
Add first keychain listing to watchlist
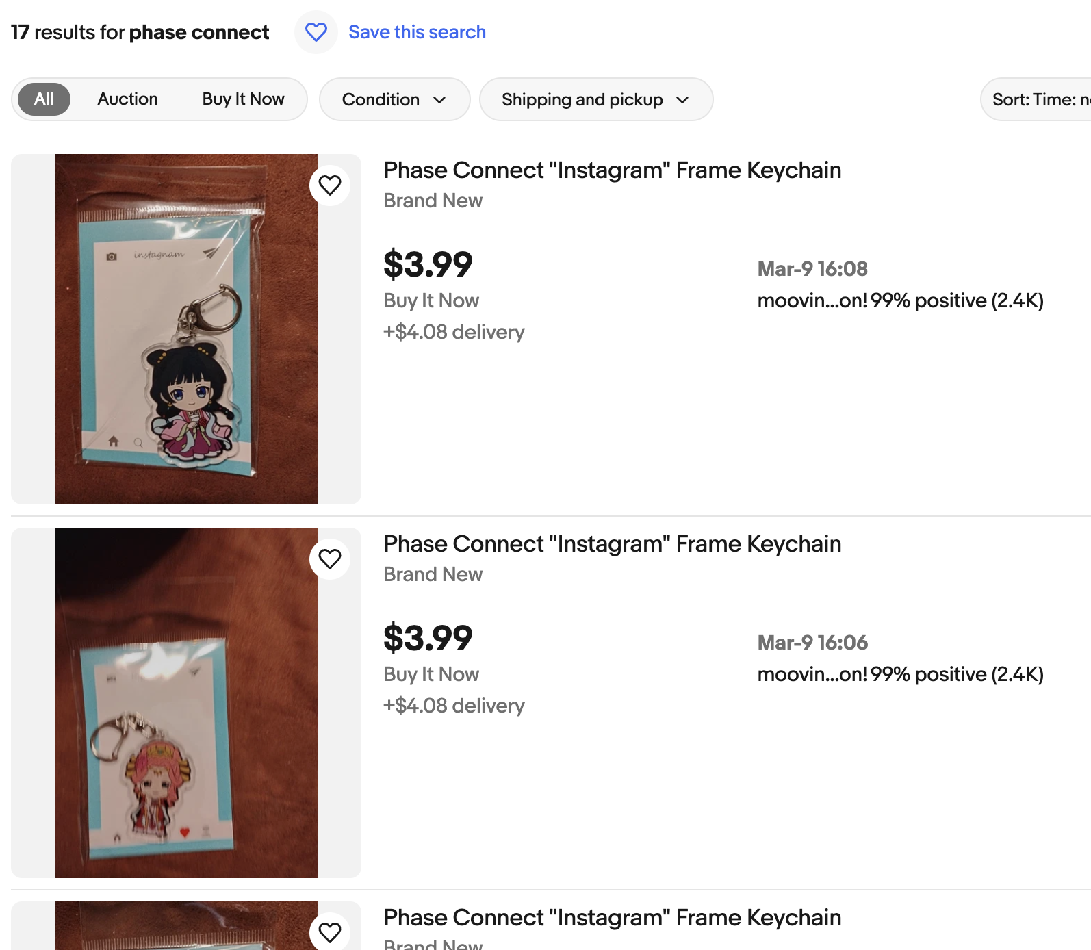[330, 185]
